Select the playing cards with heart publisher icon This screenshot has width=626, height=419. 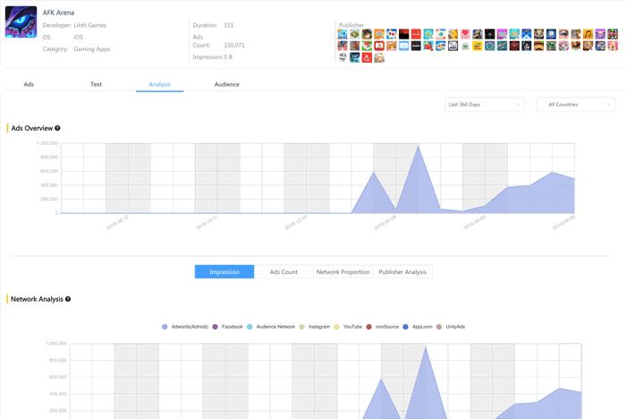coord(392,34)
